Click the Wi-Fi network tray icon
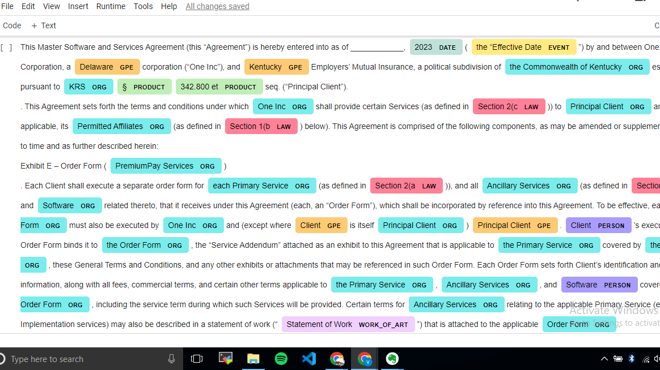The width and height of the screenshot is (660, 370). [645, 359]
